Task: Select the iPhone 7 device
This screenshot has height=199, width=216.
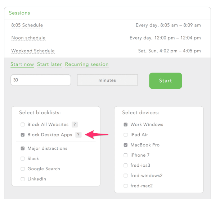Action: [x=126, y=155]
